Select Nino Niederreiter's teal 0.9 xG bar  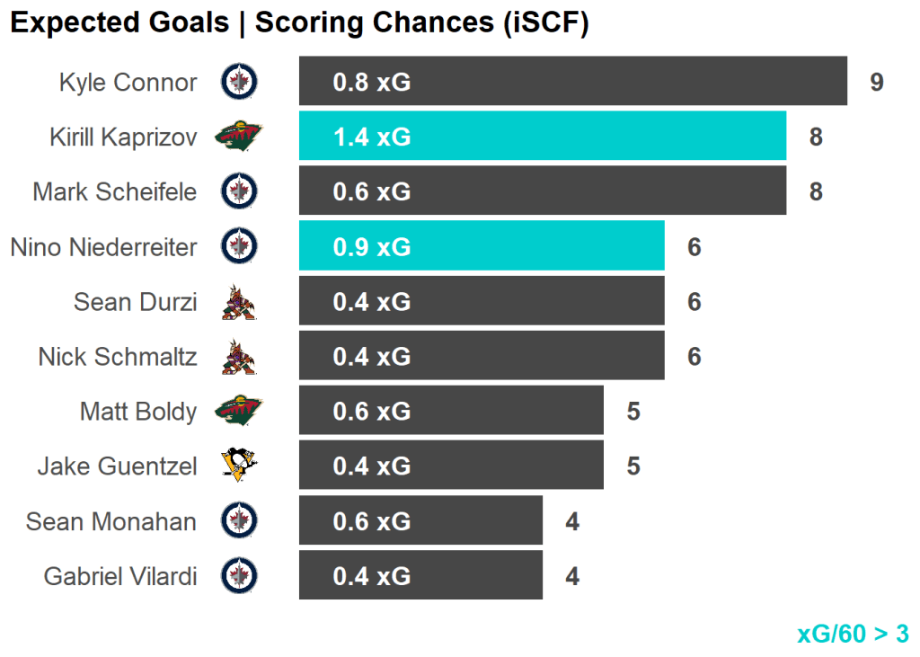(482, 246)
